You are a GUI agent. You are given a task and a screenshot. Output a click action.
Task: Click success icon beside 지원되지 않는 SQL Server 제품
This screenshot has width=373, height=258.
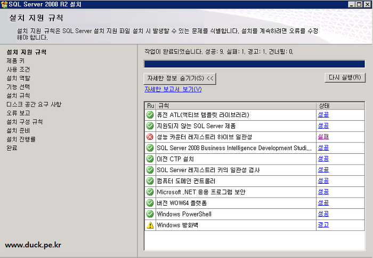pos(150,126)
